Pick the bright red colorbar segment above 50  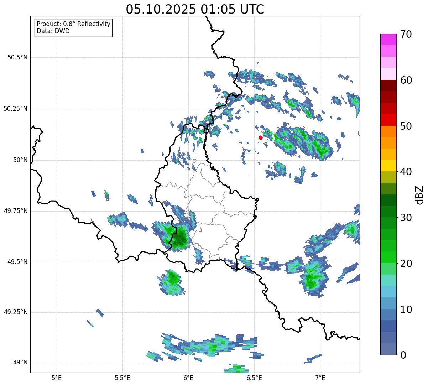pos(389,120)
